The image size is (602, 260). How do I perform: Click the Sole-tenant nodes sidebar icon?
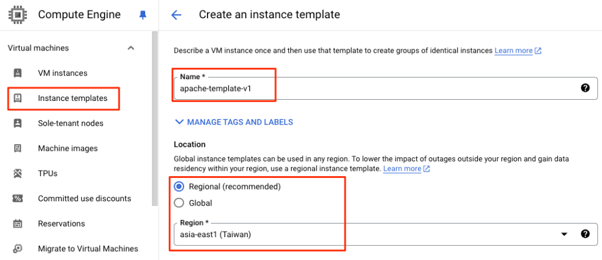18,123
